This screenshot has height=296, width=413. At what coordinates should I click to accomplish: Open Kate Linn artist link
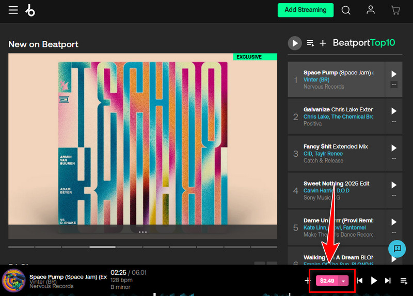pos(315,227)
